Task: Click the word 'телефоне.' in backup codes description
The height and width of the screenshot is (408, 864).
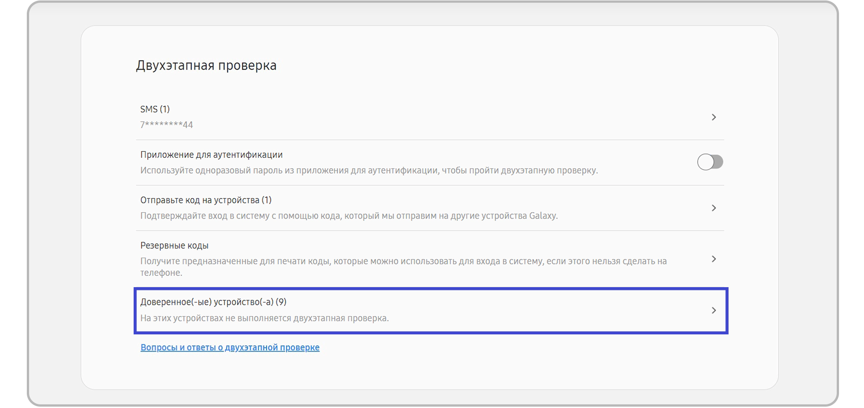Action: [x=161, y=273]
